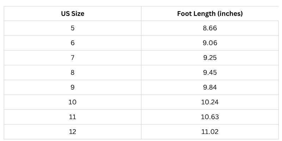The width and height of the screenshot is (282, 141).
Task: Click the US size 11 cell
Action: click(73, 117)
